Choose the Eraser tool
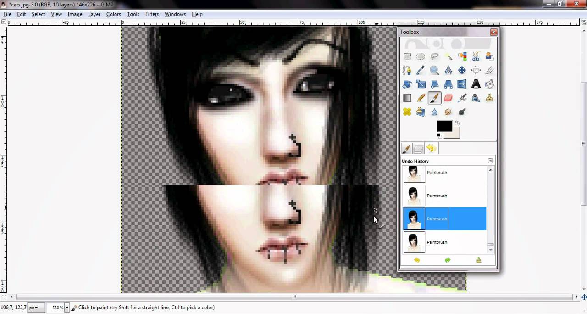Screen dimensions: 587x314 448,98
